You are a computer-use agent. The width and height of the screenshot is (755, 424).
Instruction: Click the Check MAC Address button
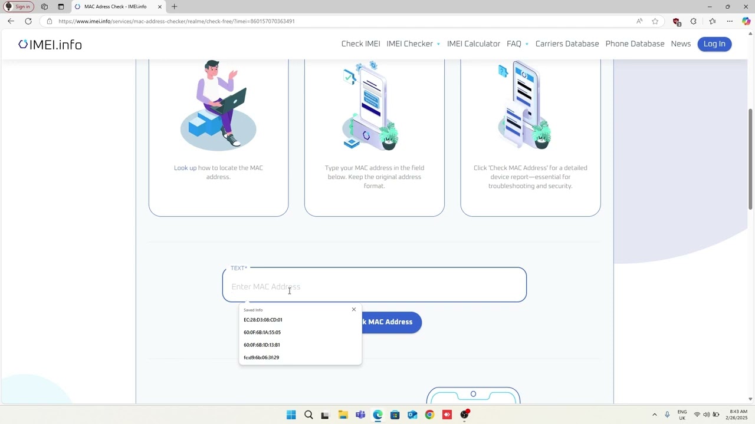pyautogui.click(x=392, y=322)
